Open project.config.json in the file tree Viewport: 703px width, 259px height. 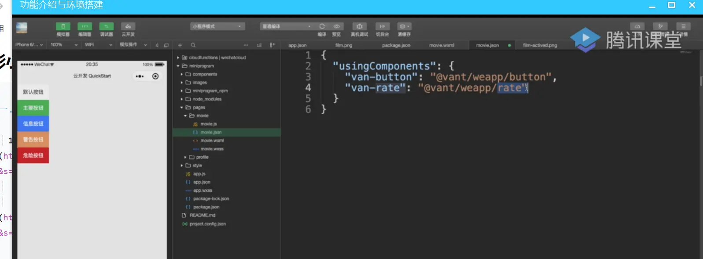(x=207, y=224)
